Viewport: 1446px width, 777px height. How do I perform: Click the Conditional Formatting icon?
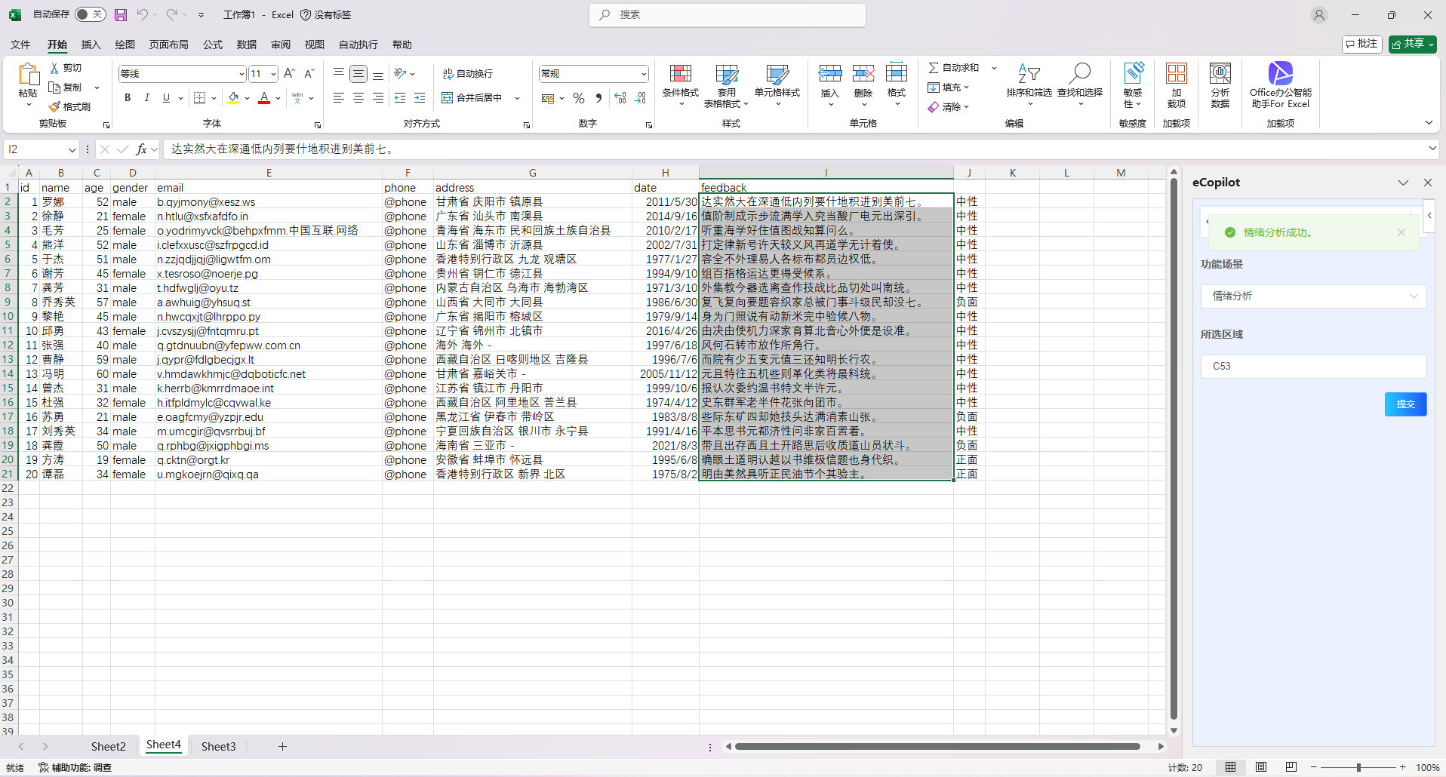(680, 75)
